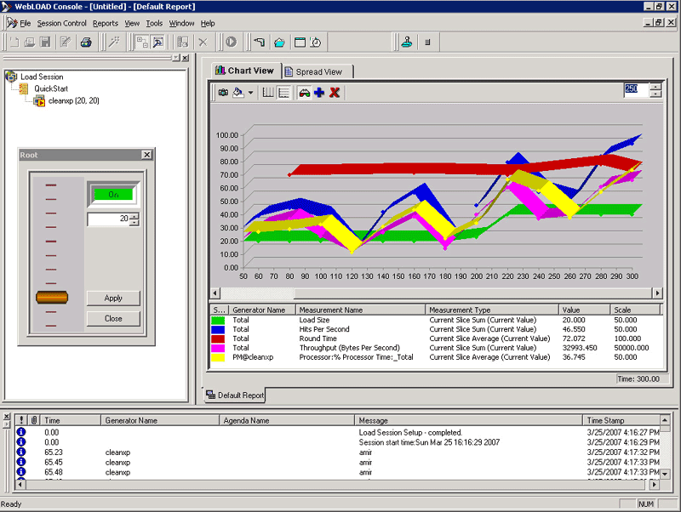Click the Close button in Root dialog
Screen dimensions: 681x512
click(x=113, y=318)
